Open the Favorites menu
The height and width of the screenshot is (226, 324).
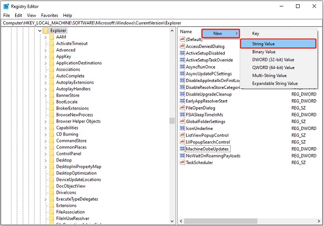tap(49, 15)
